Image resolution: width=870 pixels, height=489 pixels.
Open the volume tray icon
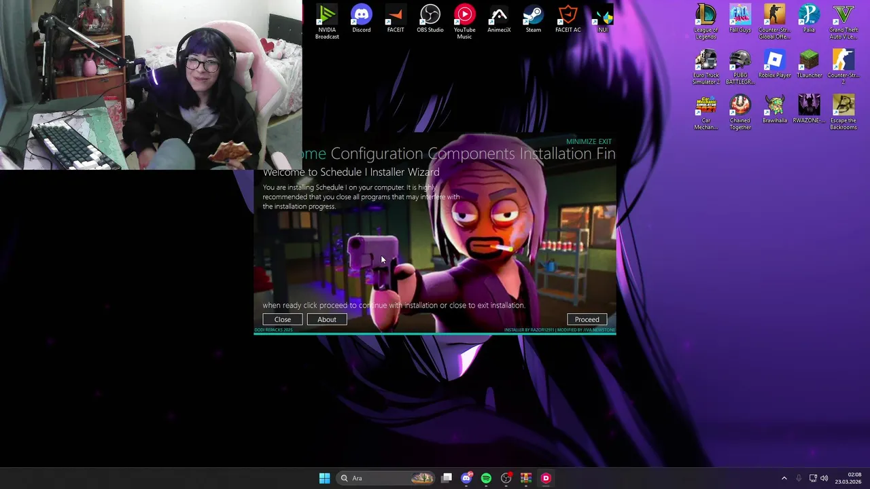[x=824, y=478]
